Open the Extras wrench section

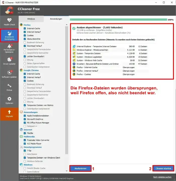[x=9, y=87]
